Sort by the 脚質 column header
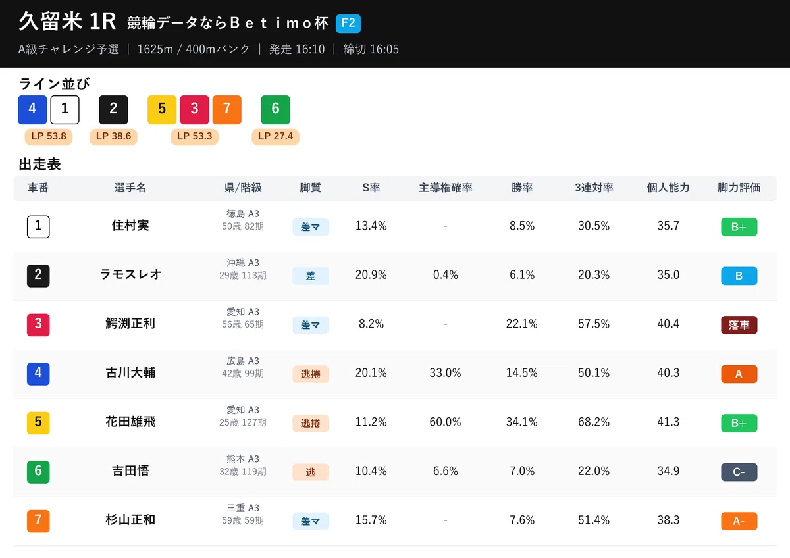This screenshot has height=558, width=790. 310,188
